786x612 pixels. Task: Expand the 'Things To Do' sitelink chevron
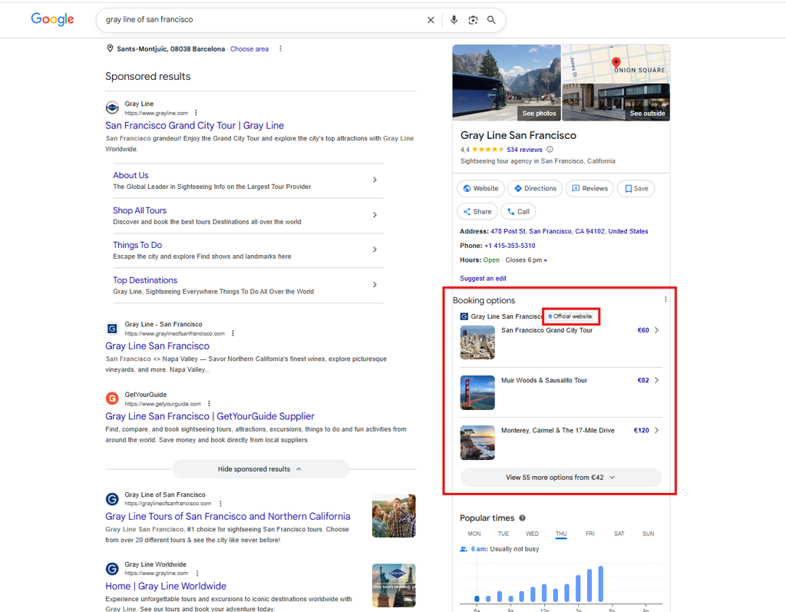[375, 250]
